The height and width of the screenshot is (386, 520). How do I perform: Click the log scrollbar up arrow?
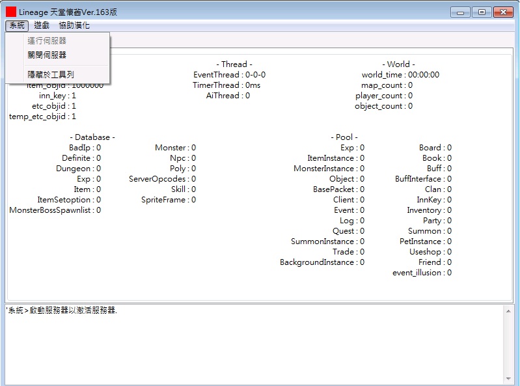pyautogui.click(x=508, y=311)
